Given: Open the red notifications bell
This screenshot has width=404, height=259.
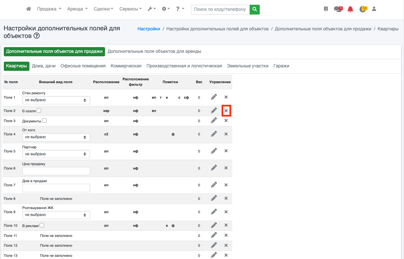Looking at the screenshot, I should pos(350,9).
